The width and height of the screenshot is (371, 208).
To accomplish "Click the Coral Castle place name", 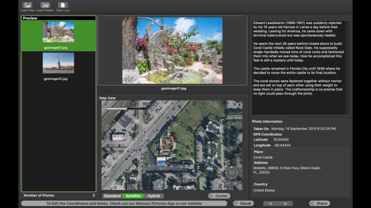I will click(x=263, y=157).
